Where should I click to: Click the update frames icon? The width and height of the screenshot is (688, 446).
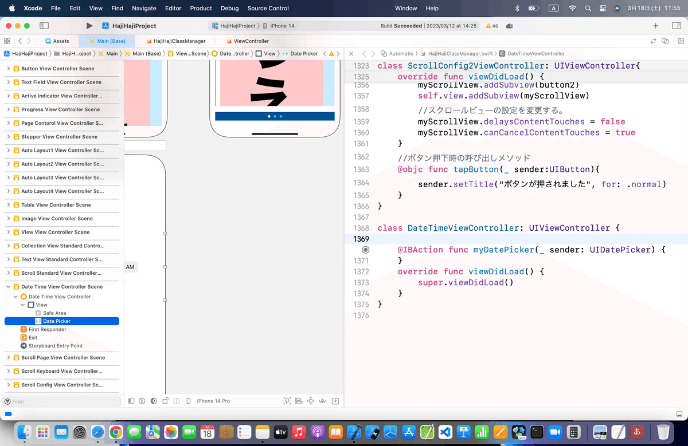click(x=287, y=401)
